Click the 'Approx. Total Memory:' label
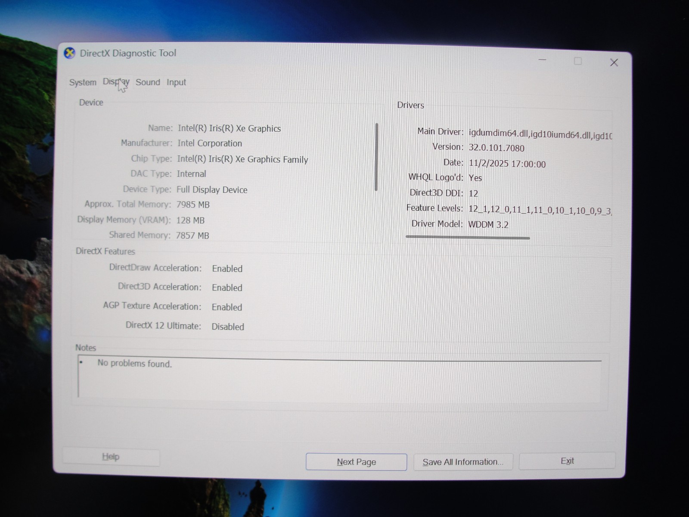The width and height of the screenshot is (689, 517). (x=127, y=204)
